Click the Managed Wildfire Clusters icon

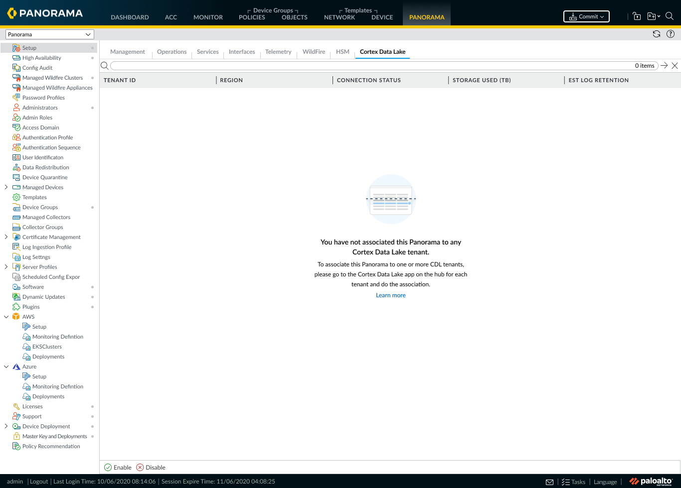pos(16,78)
